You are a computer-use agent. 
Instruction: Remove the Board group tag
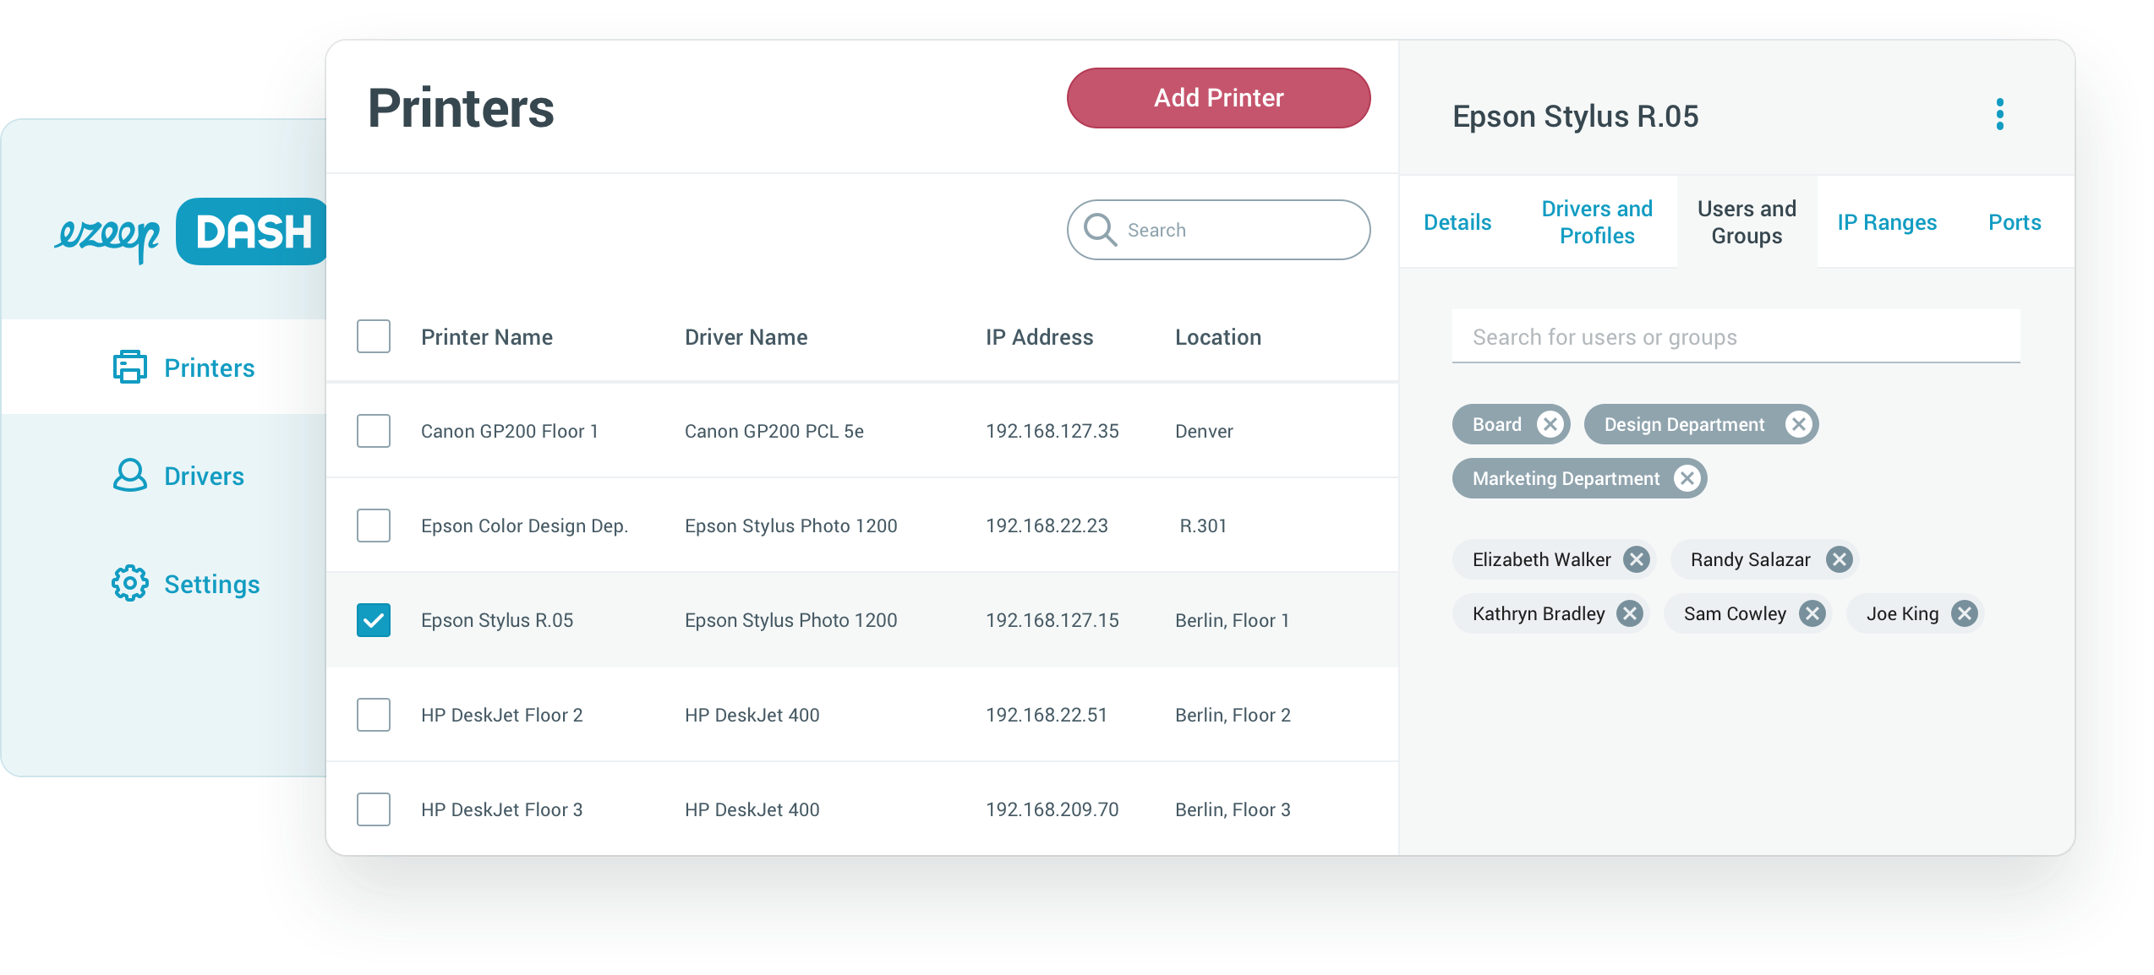[1550, 424]
